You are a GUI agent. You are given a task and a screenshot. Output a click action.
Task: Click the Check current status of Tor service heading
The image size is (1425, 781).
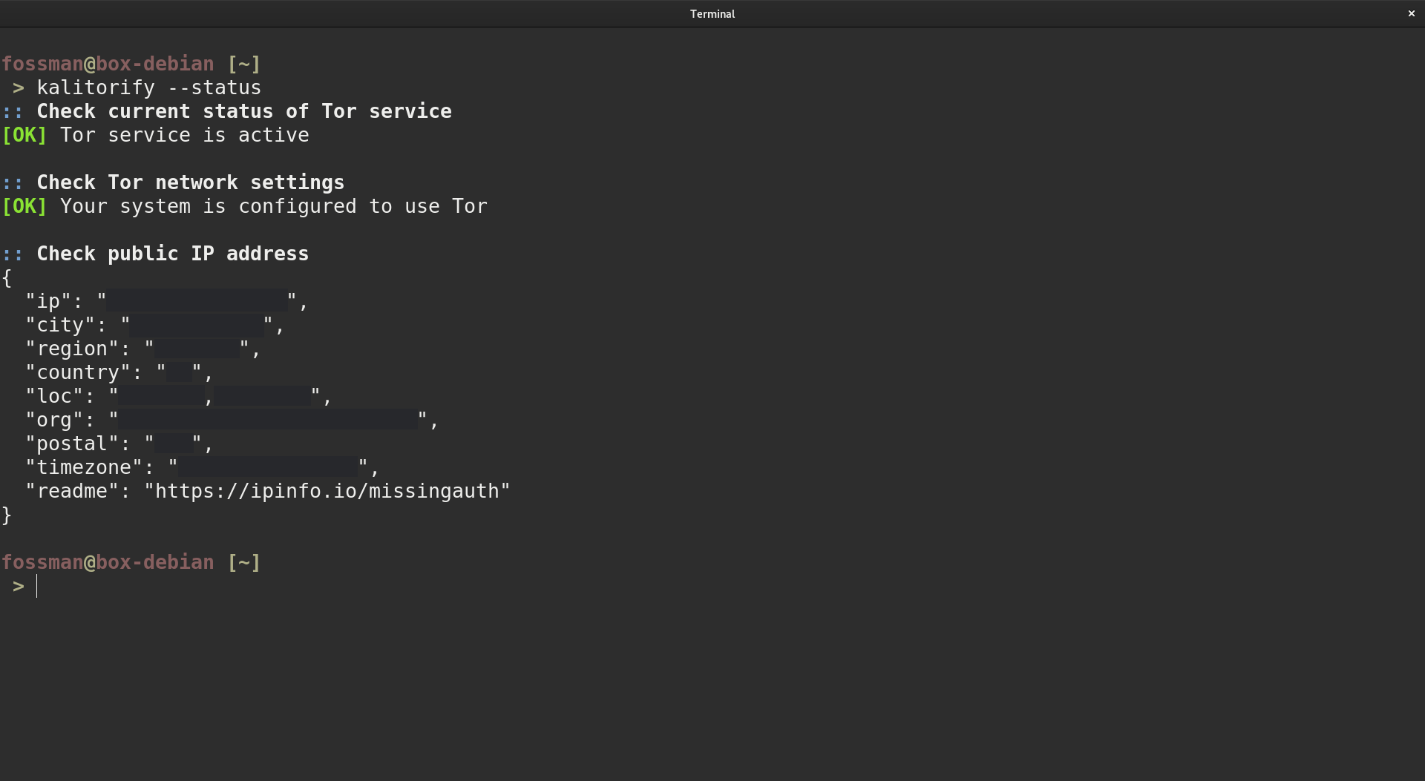point(244,111)
